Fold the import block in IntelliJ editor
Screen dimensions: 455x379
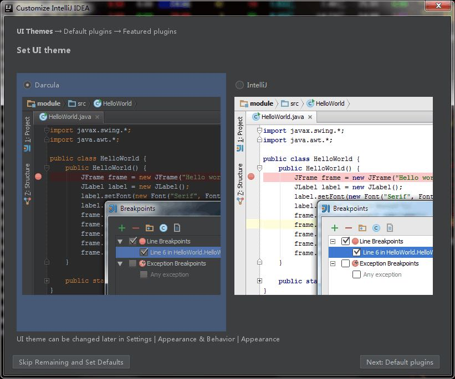click(x=260, y=131)
